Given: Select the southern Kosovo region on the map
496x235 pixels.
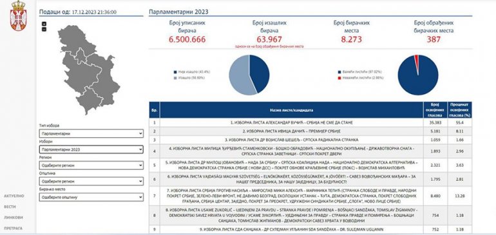Looking at the screenshot, I should tap(89, 100).
